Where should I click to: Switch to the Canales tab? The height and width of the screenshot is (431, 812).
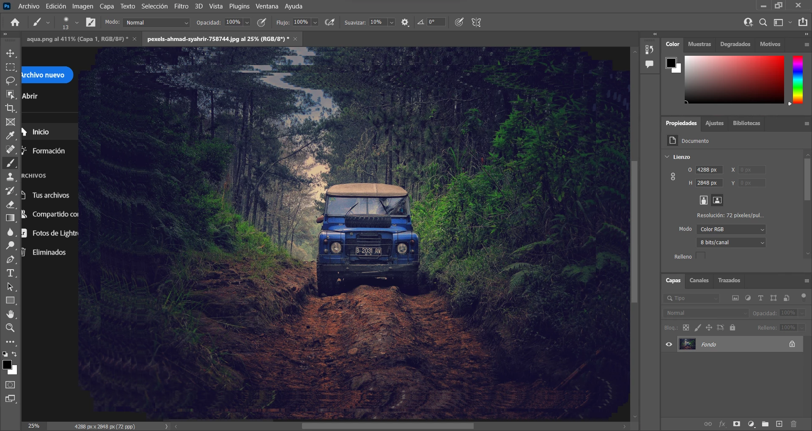(699, 280)
